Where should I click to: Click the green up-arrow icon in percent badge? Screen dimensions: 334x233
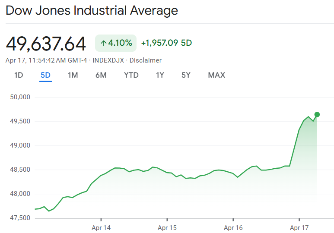pyautogui.click(x=103, y=43)
